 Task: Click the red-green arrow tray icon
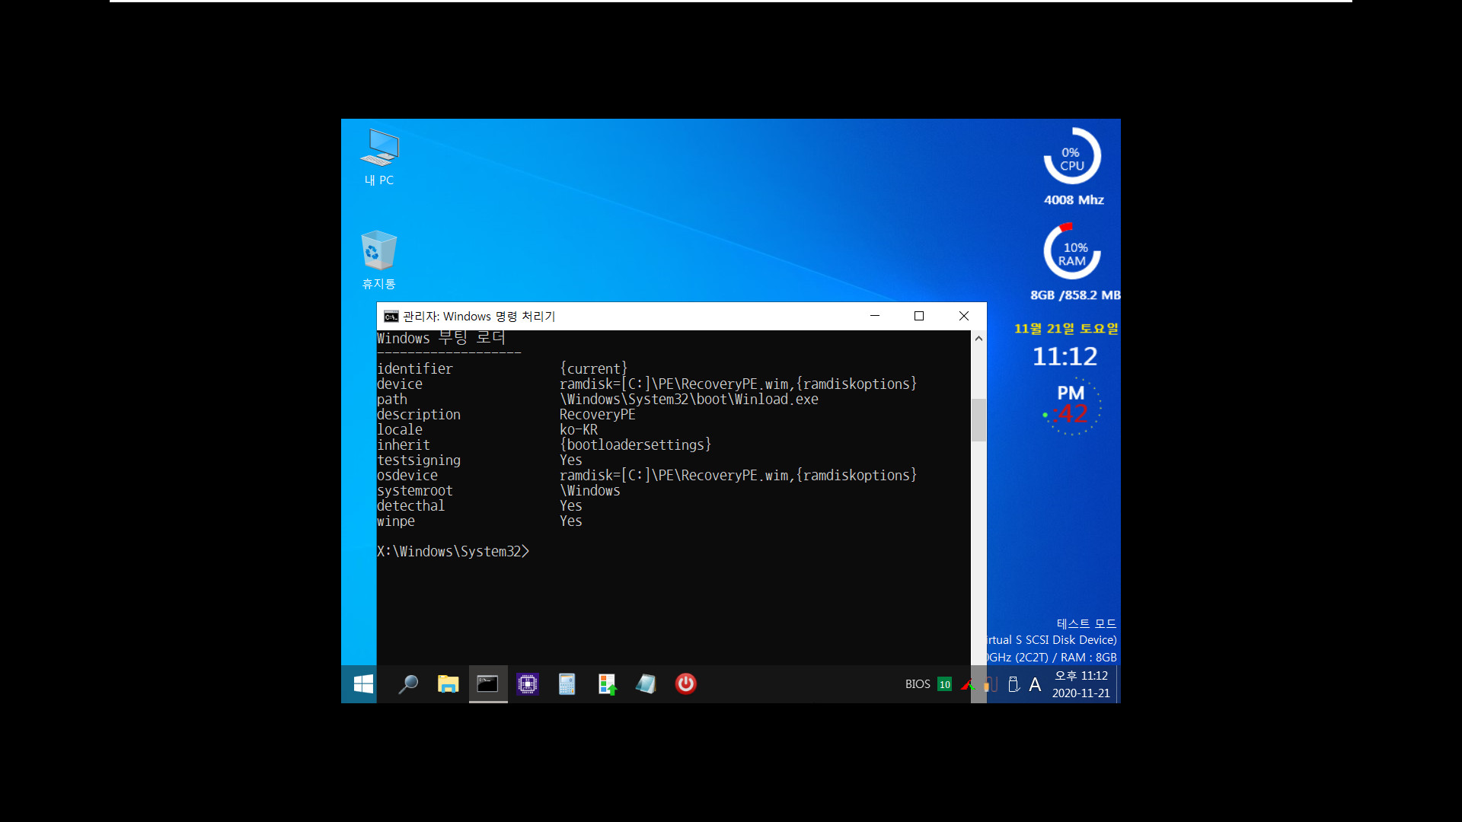coord(967,685)
